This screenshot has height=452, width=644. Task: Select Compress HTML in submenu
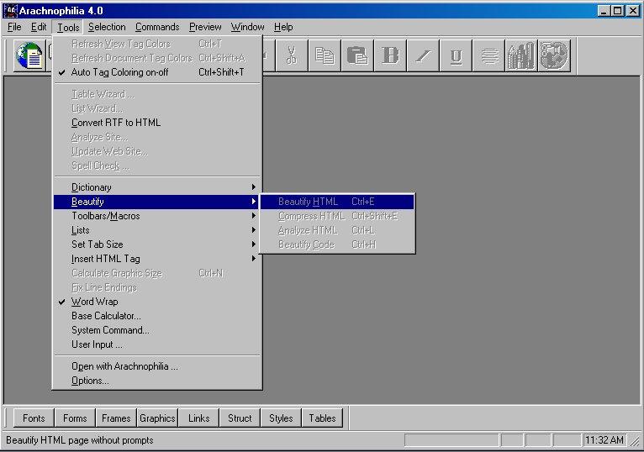point(337,216)
